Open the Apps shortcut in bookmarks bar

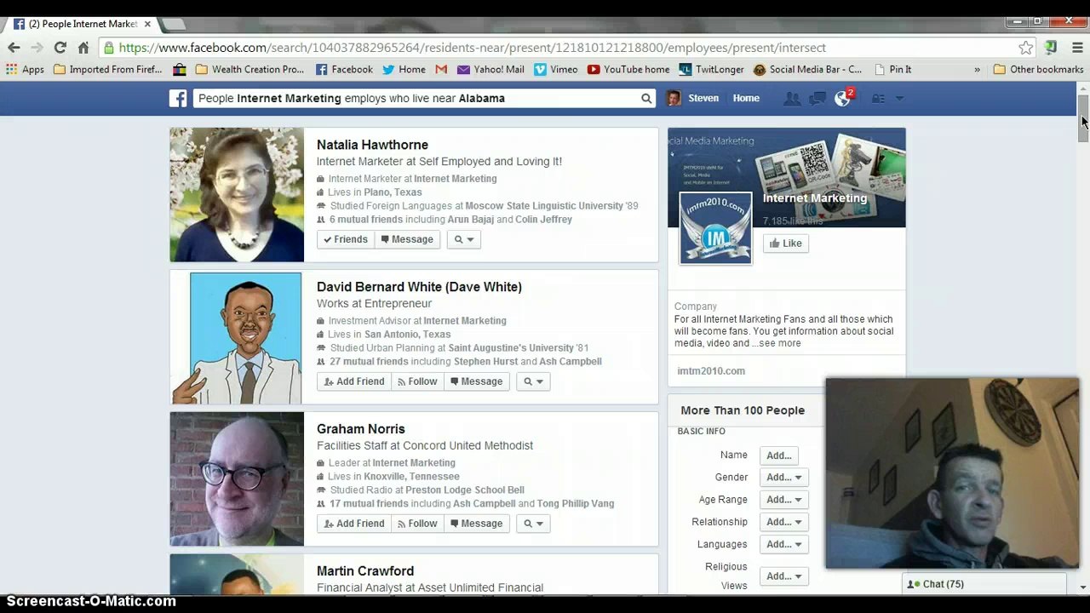[26, 70]
